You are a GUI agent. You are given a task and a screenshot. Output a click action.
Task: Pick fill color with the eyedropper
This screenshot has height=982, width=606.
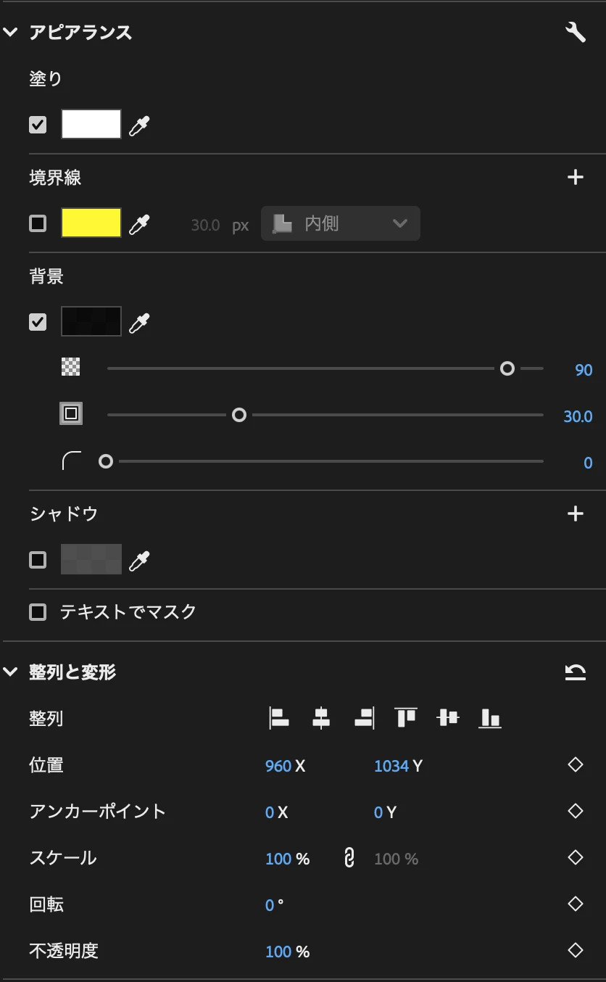click(138, 125)
